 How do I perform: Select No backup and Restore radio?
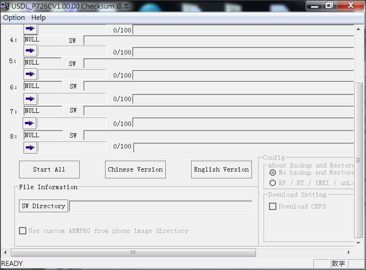273,173
